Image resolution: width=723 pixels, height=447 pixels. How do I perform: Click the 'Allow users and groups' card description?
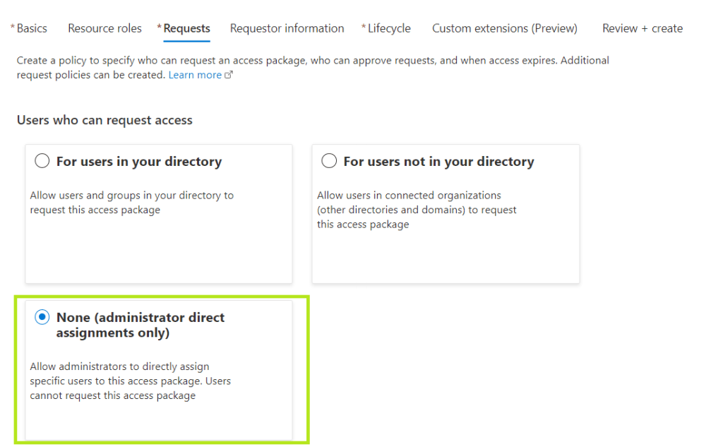[x=131, y=203]
